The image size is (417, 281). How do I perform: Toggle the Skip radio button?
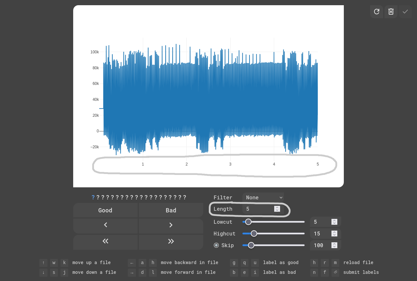(216, 245)
